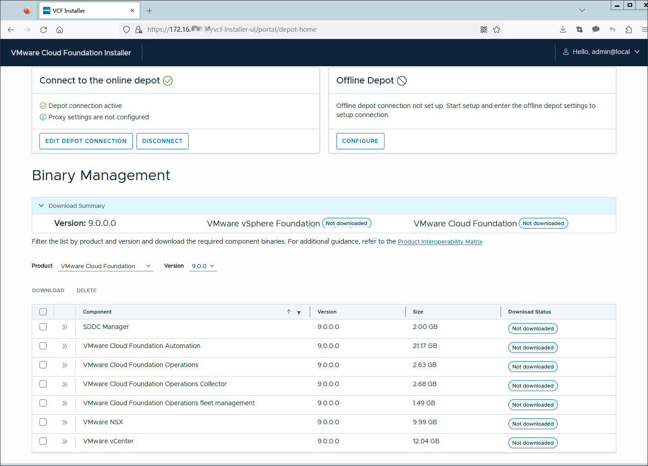Screen dimensions: 648x466
Task: Open the Product Interoperability Matrix link
Action: pyautogui.click(x=439, y=242)
